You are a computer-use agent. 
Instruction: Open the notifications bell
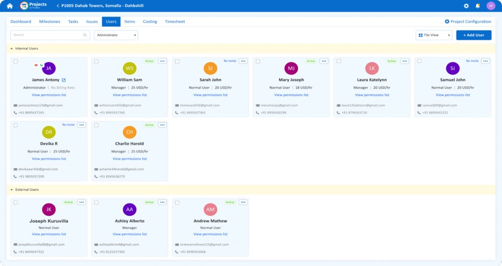(477, 6)
